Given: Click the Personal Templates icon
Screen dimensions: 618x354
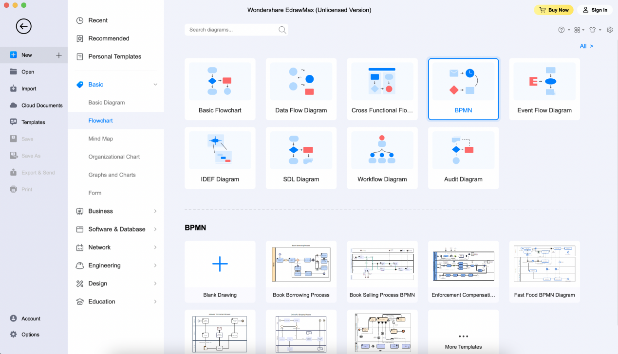Looking at the screenshot, I should point(80,56).
